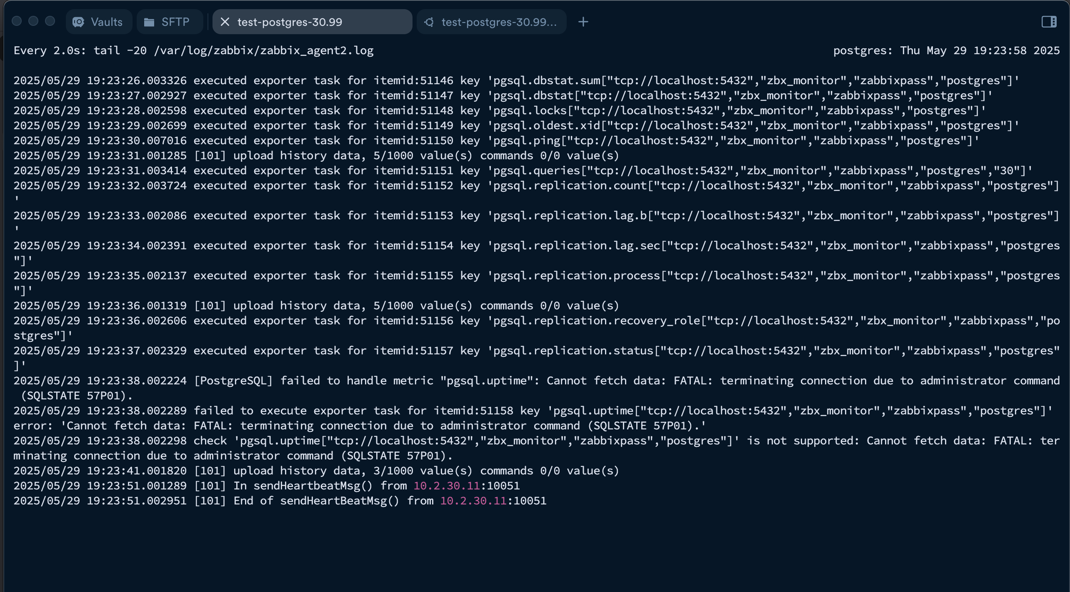Click the pgsql.oldest.xid log line
Viewport: 1070px width, 592px height.
pos(516,125)
